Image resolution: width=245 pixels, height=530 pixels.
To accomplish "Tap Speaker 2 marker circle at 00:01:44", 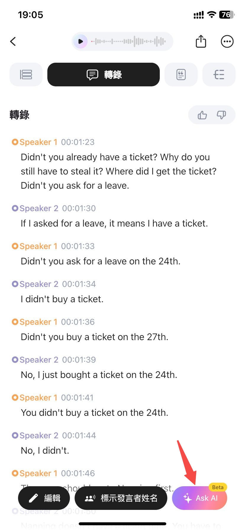I will click(15, 435).
